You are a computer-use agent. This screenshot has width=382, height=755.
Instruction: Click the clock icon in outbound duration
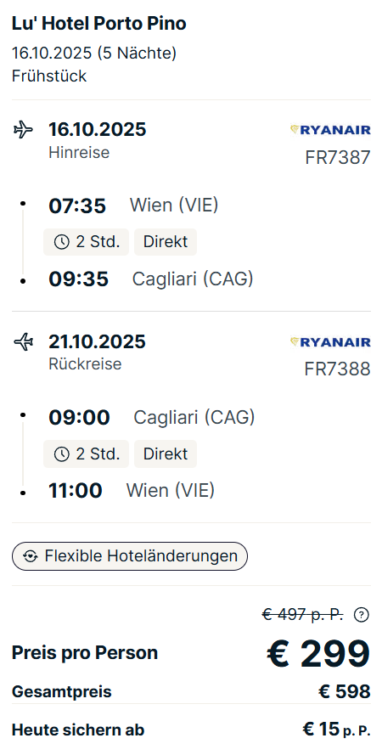point(62,242)
